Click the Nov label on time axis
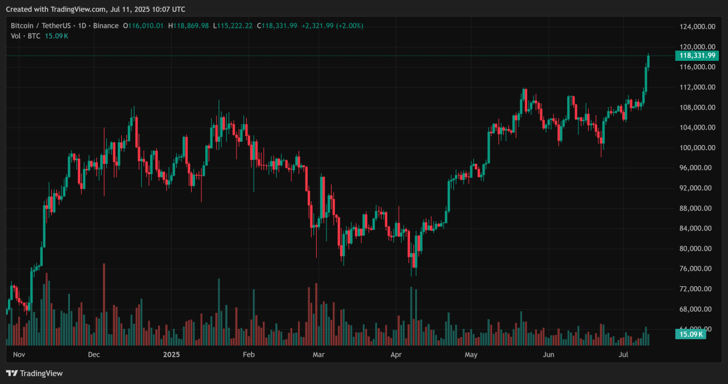 19,355
